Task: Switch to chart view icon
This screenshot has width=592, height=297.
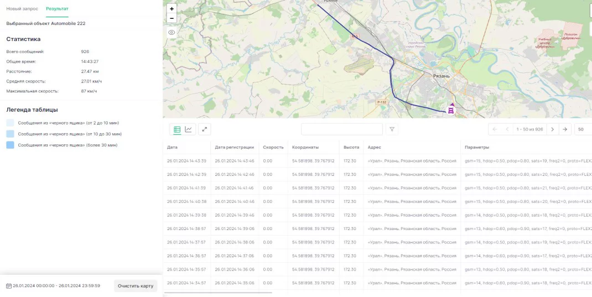Action: (x=189, y=129)
